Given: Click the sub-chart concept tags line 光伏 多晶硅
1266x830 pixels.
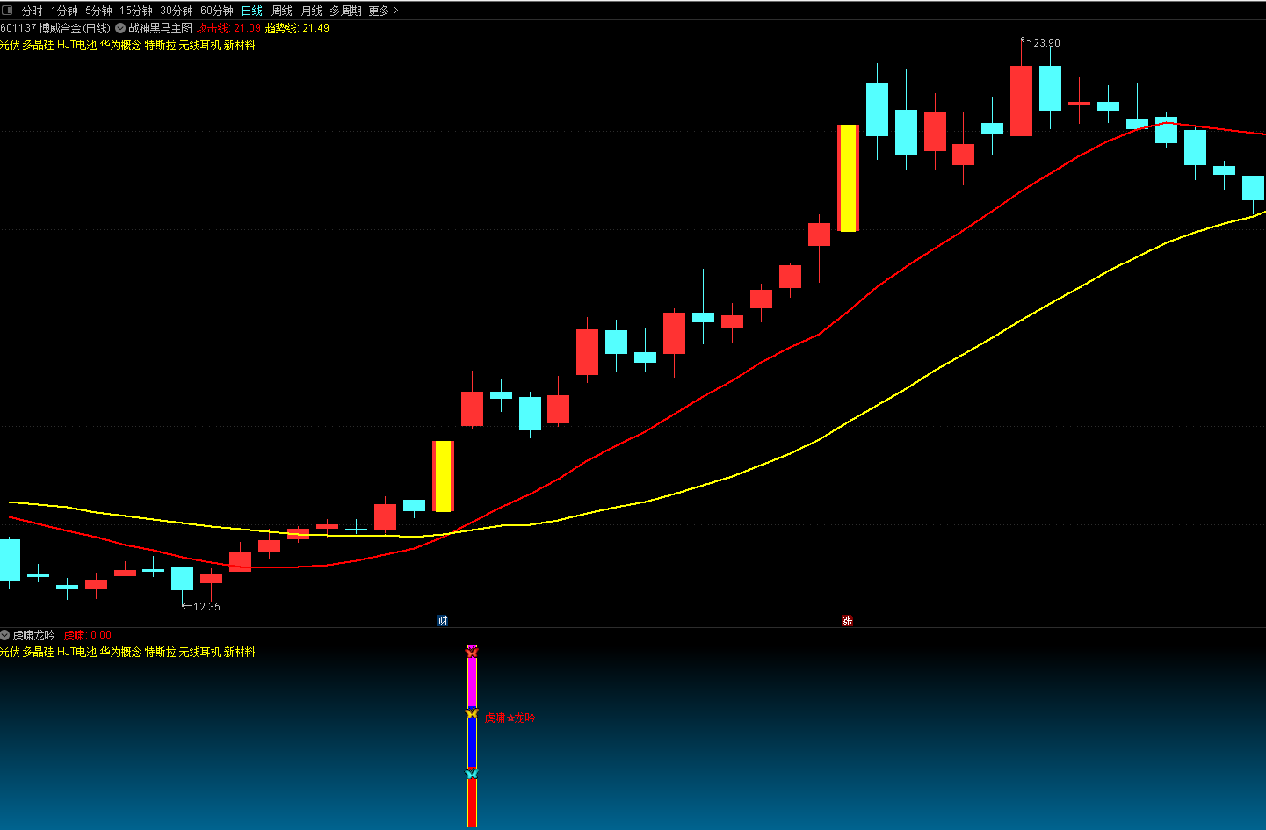Looking at the screenshot, I should pyautogui.click(x=127, y=652).
